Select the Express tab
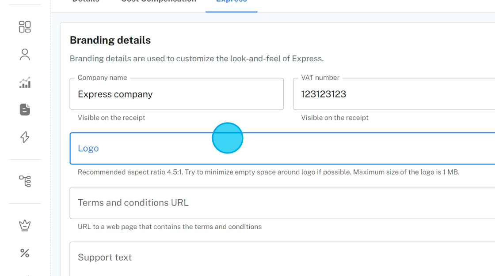Viewport: 495px width, 276px height. click(x=231, y=2)
